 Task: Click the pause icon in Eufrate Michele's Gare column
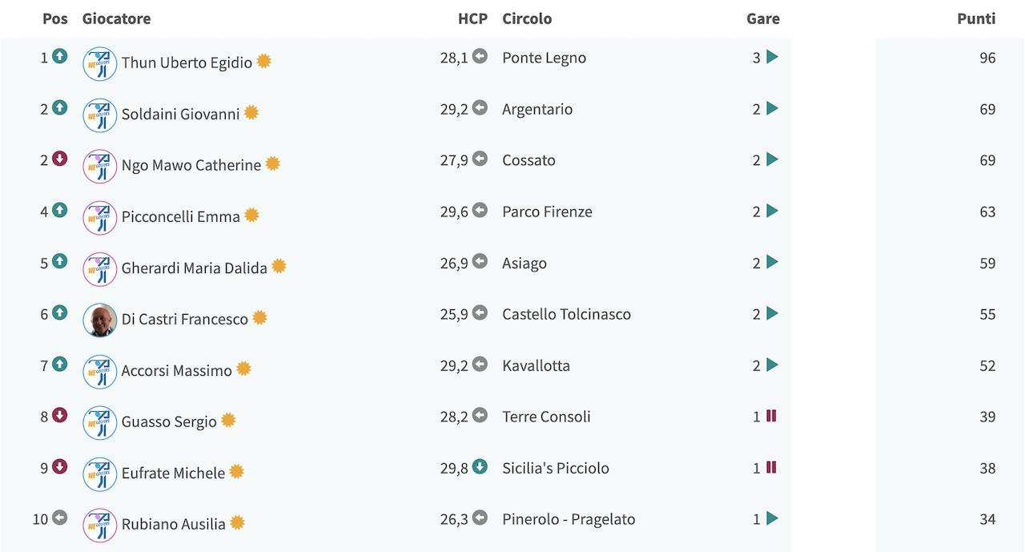[x=772, y=467]
